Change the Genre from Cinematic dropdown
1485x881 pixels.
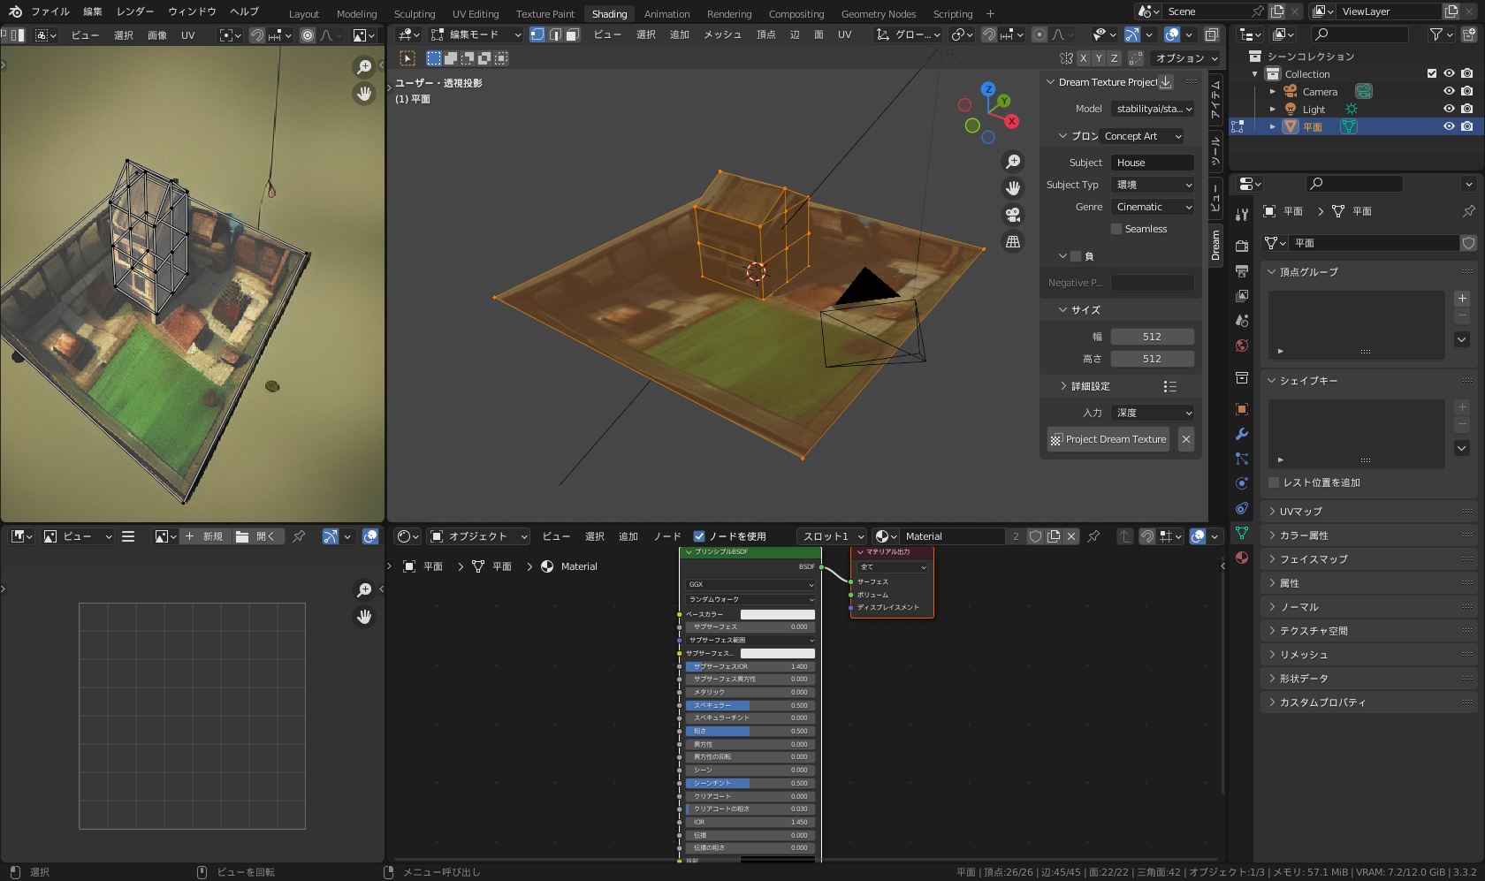1152,206
